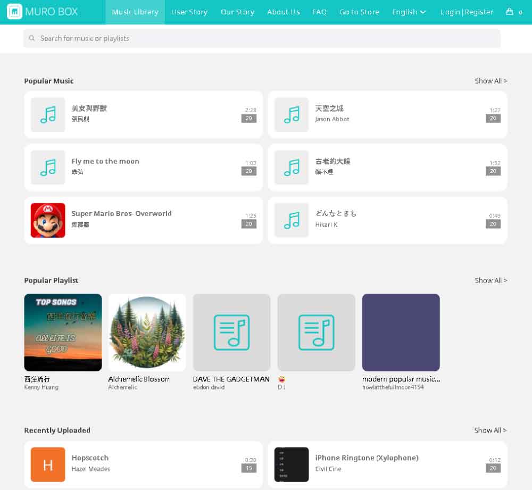Open the Alchemelic Blossom playlist thumbnail
Viewport: 532px width, 490px height.
pyautogui.click(x=147, y=333)
